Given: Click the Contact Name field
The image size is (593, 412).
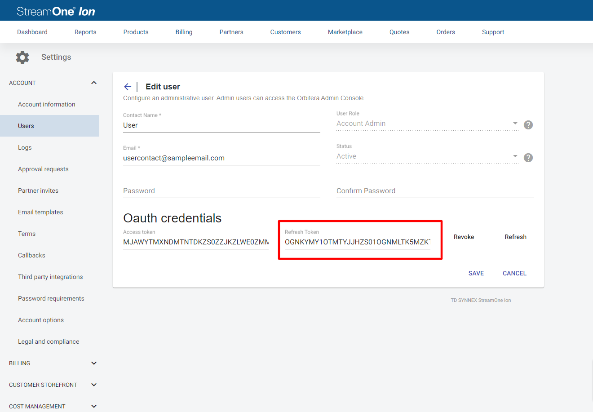Looking at the screenshot, I should tap(221, 125).
